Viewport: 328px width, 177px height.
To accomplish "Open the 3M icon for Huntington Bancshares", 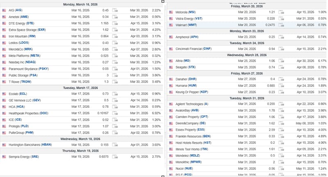I will click(x=116, y=145).
